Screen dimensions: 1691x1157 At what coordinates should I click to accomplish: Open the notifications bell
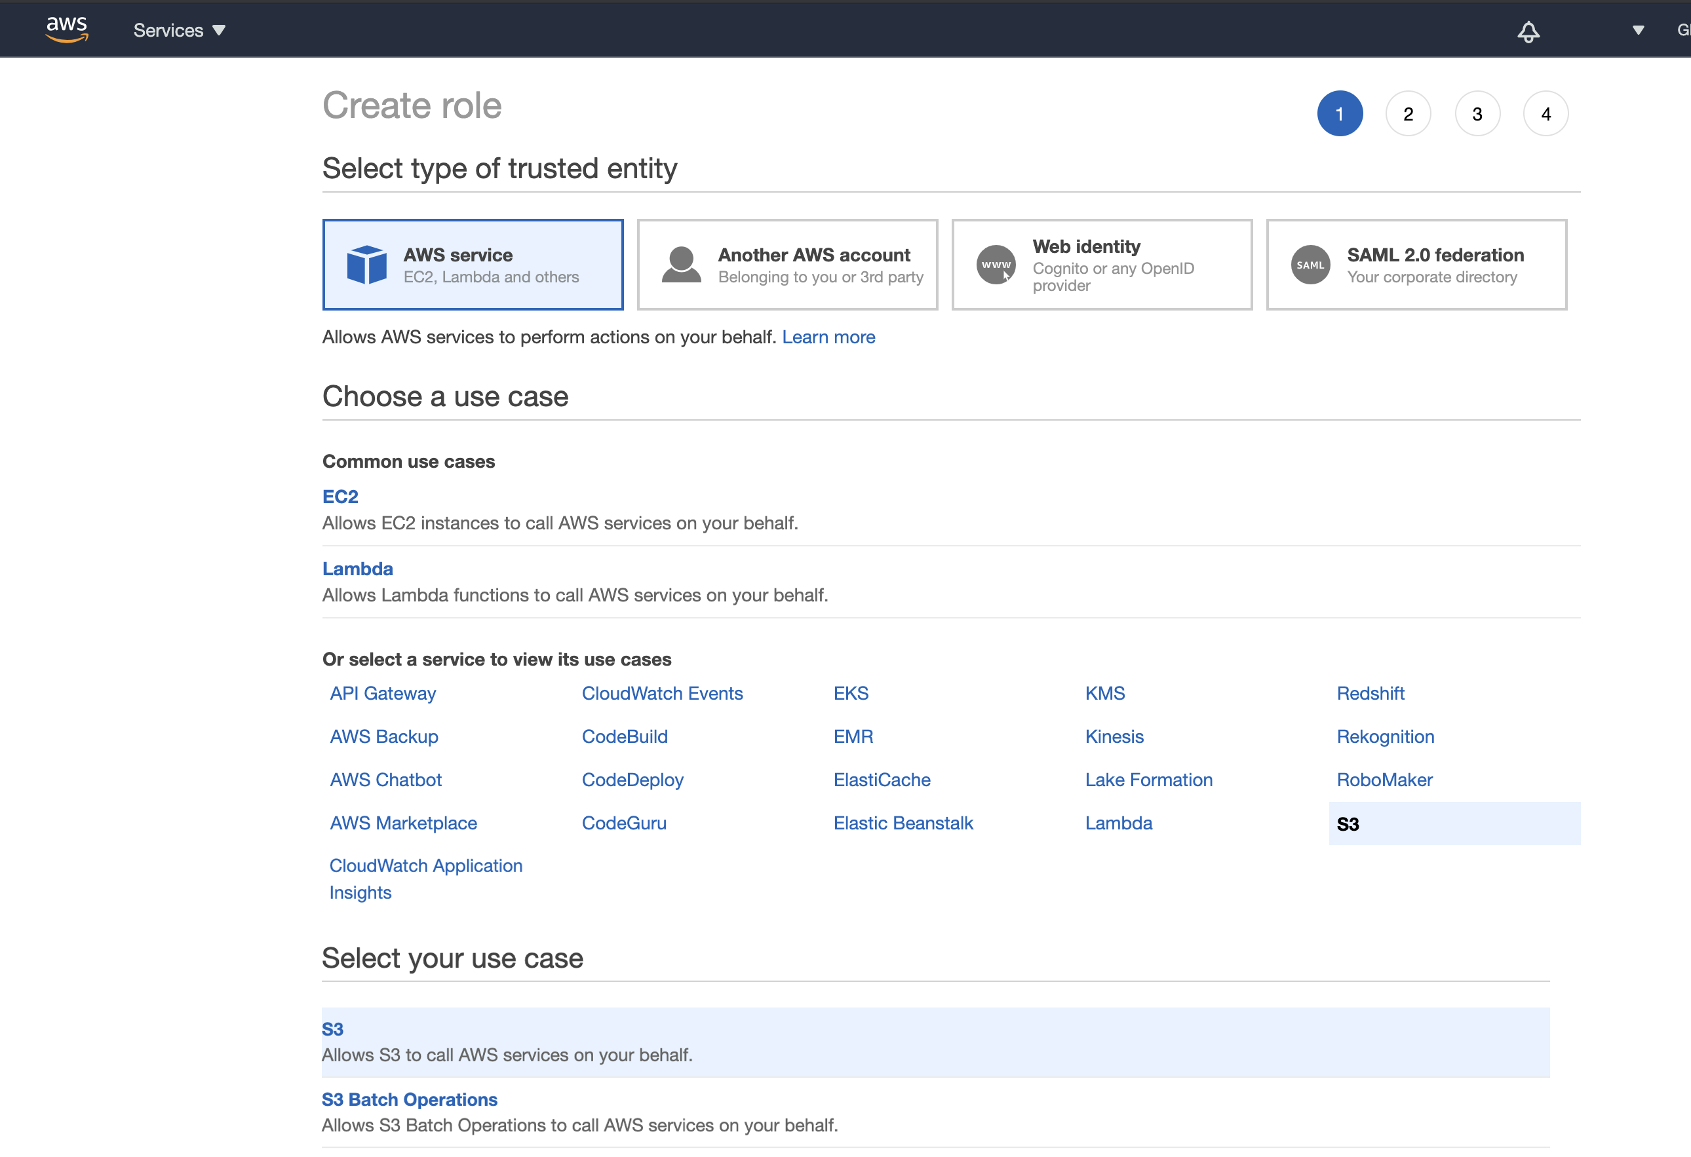click(1528, 31)
